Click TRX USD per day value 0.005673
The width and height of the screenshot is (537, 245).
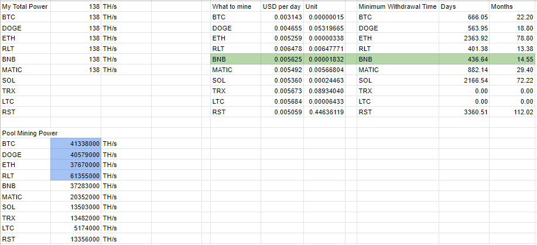pyautogui.click(x=282, y=91)
